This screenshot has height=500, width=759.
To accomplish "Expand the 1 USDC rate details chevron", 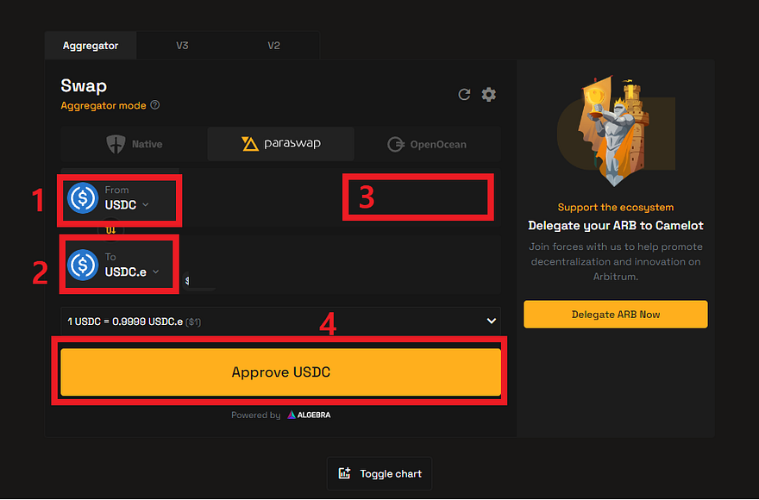I will 491,321.
